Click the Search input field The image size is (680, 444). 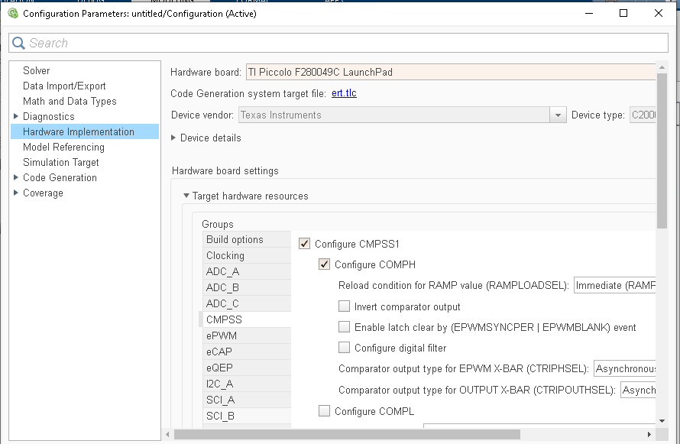336,44
